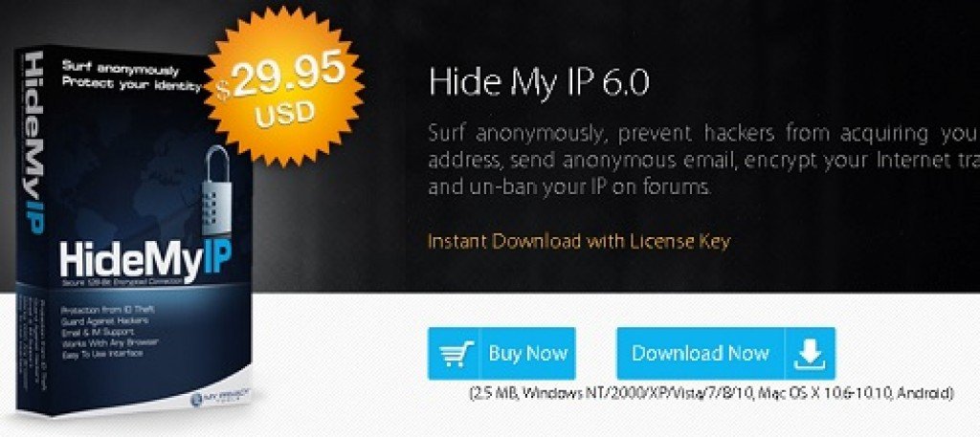Viewport: 980px width, 437px height.
Task: Click the un-ban your IP on forums text
Action: (568, 187)
